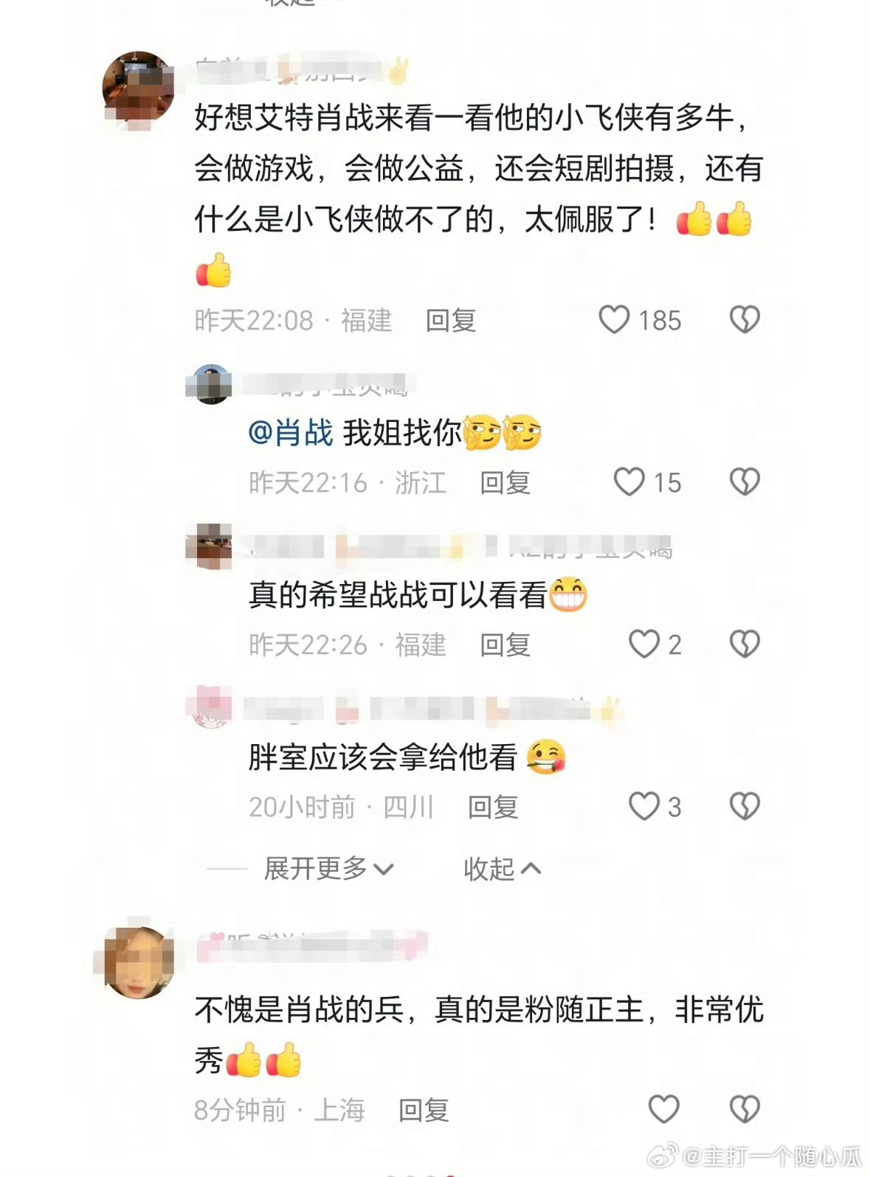Like the comment with 185 likes
This screenshot has height=1177, width=870.
(x=614, y=320)
